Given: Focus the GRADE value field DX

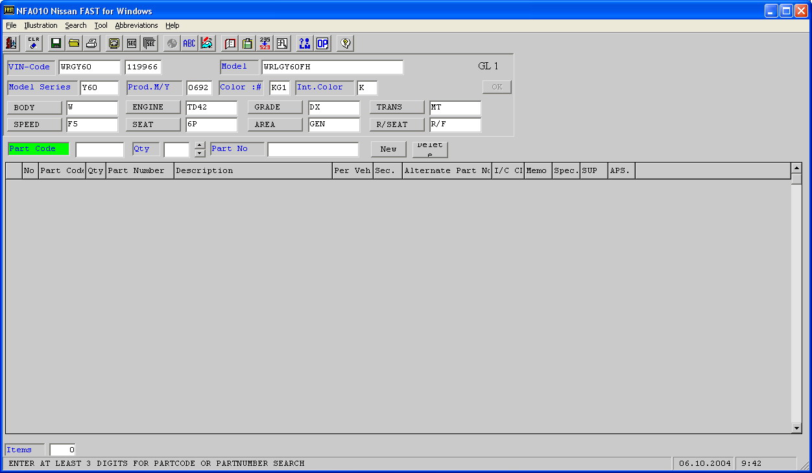Looking at the screenshot, I should click(x=334, y=108).
